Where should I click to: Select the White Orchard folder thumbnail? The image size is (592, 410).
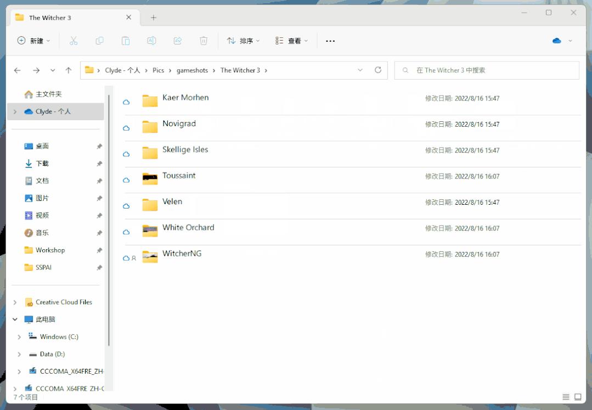point(150,231)
